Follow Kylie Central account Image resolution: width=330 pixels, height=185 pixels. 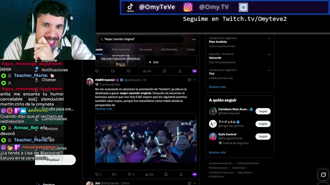pyautogui.click(x=263, y=136)
